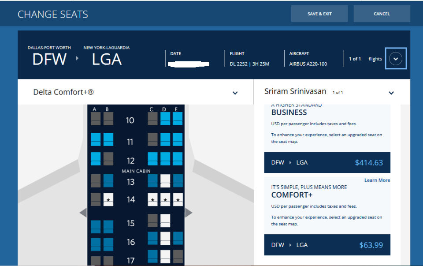Click unavailable gray seat 10A
423x266 pixels.
(x=96, y=119)
